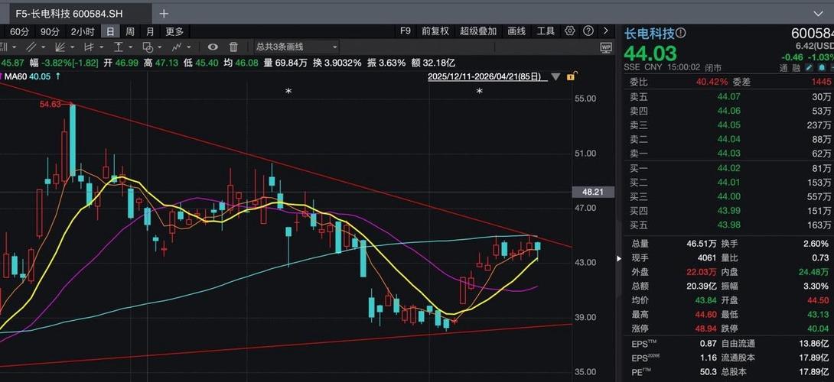Click the 前复权 adjustment button
The width and height of the screenshot is (834, 382).
click(x=435, y=31)
